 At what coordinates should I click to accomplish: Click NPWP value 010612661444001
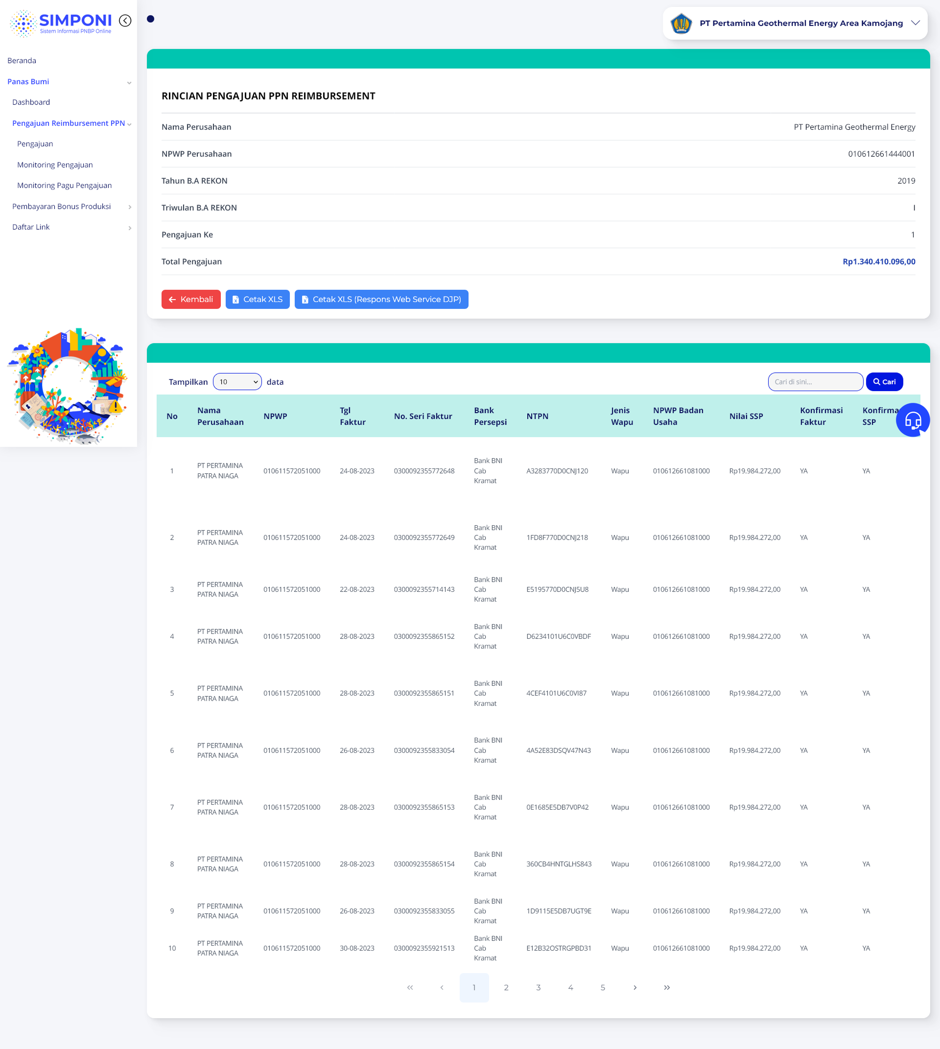point(882,154)
